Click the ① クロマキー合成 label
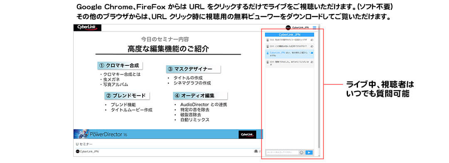The image size is (449, 163). [120, 65]
